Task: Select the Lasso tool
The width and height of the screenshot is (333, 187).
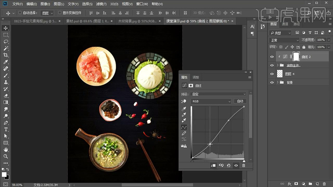Action: pyautogui.click(x=6, y=42)
